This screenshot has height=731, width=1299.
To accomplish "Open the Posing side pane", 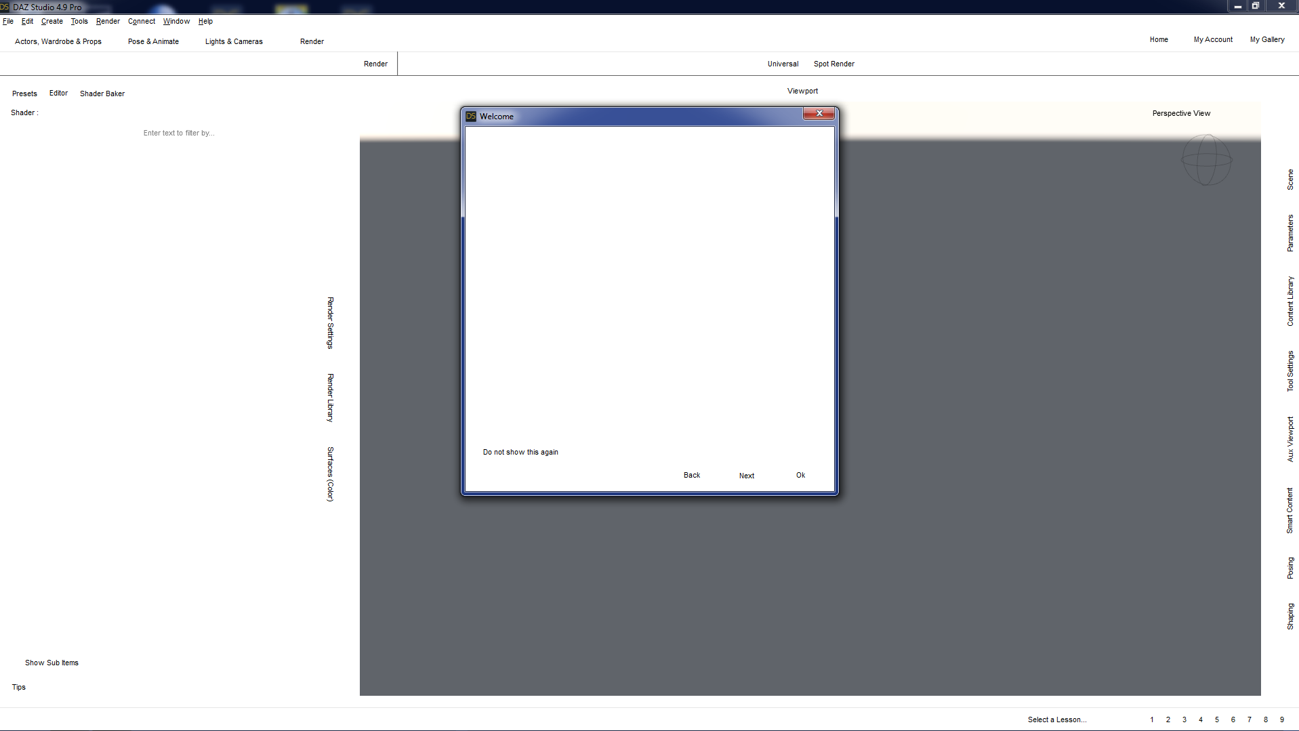I will pyautogui.click(x=1290, y=568).
